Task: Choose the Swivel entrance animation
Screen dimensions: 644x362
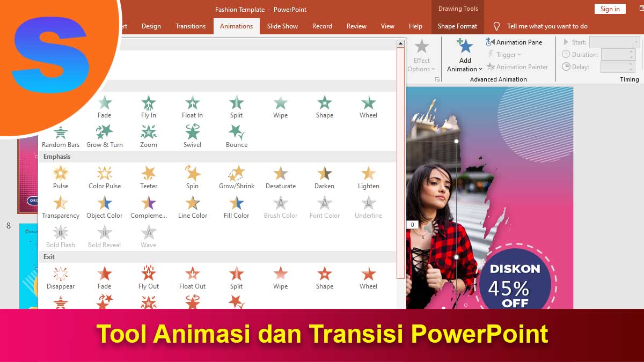Action: [x=193, y=136]
